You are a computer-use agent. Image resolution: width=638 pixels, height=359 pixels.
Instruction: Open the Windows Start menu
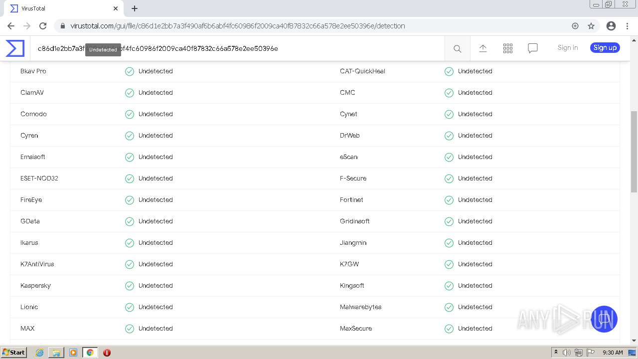(x=14, y=353)
